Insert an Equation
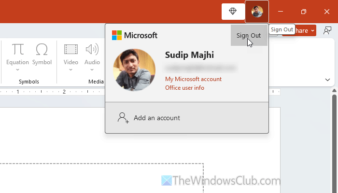Image resolution: width=338 pixels, height=193 pixels. 18,54
